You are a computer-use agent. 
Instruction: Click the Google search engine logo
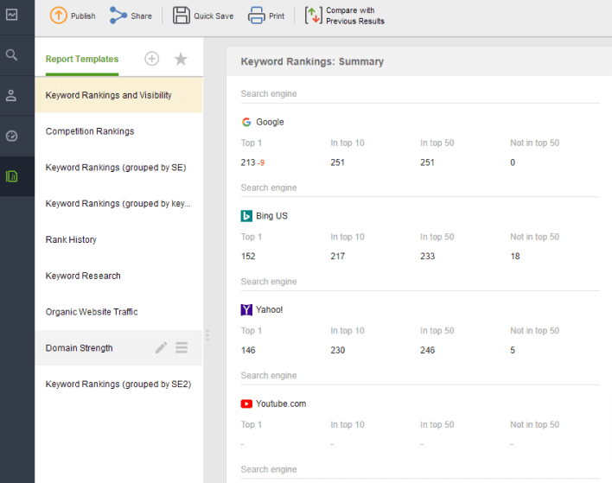pyautogui.click(x=246, y=122)
